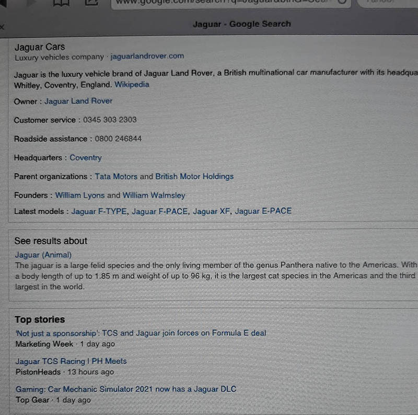This screenshot has height=415, width=418.
Task: Click the Parent organizations label
Action: pos(51,177)
